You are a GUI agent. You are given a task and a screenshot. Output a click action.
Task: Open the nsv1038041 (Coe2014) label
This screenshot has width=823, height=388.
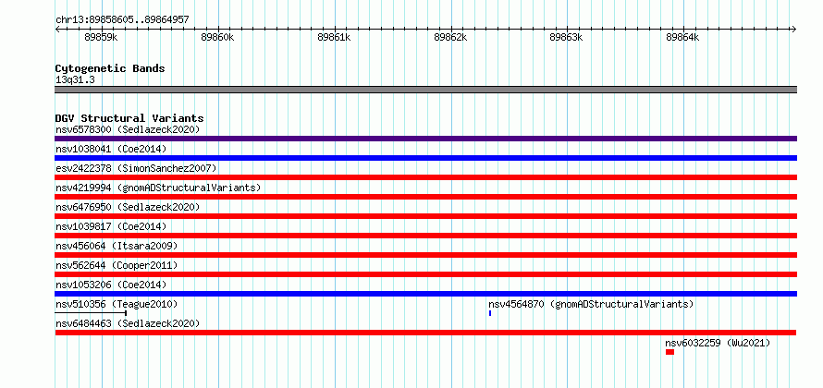(111, 149)
